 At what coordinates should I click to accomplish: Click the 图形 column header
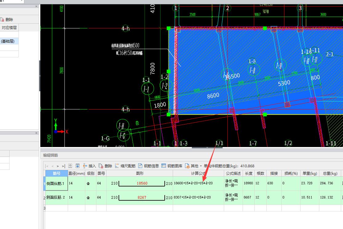140,174
